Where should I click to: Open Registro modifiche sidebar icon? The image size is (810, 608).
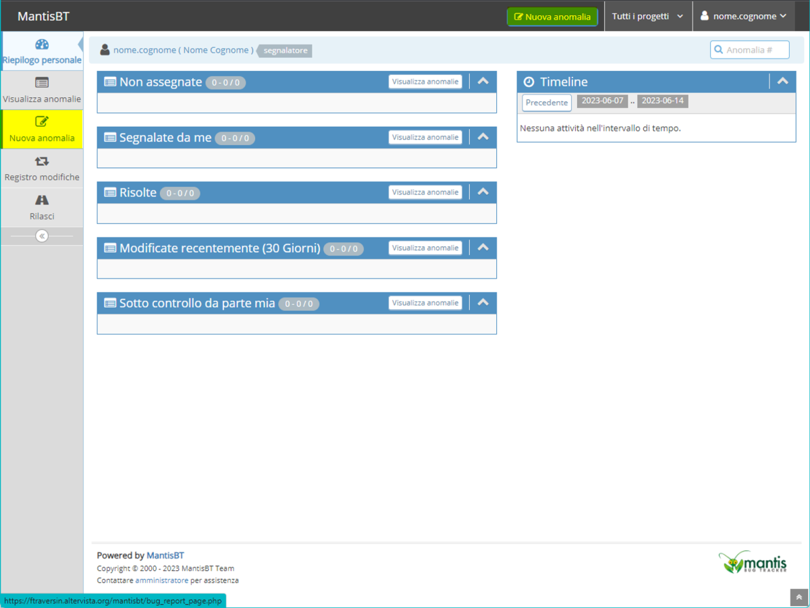42,162
